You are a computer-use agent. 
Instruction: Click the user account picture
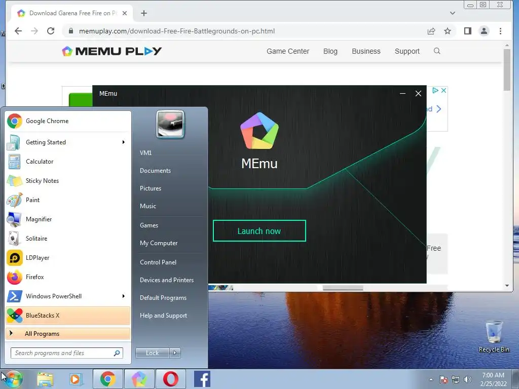[x=170, y=124]
